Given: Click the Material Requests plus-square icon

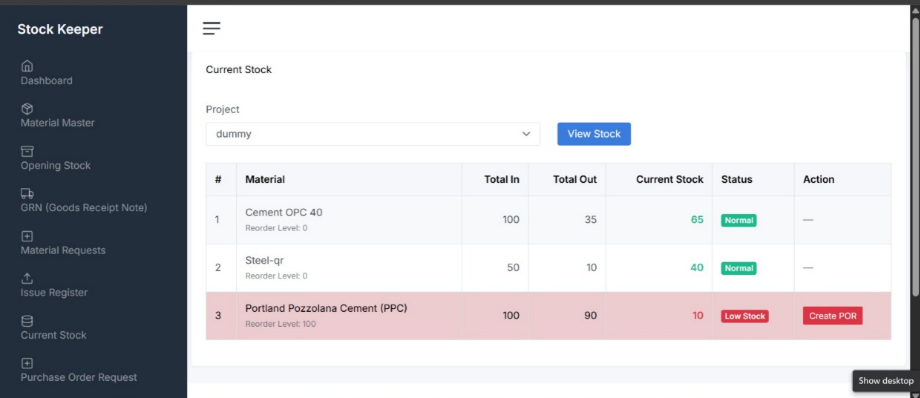Looking at the screenshot, I should point(27,236).
